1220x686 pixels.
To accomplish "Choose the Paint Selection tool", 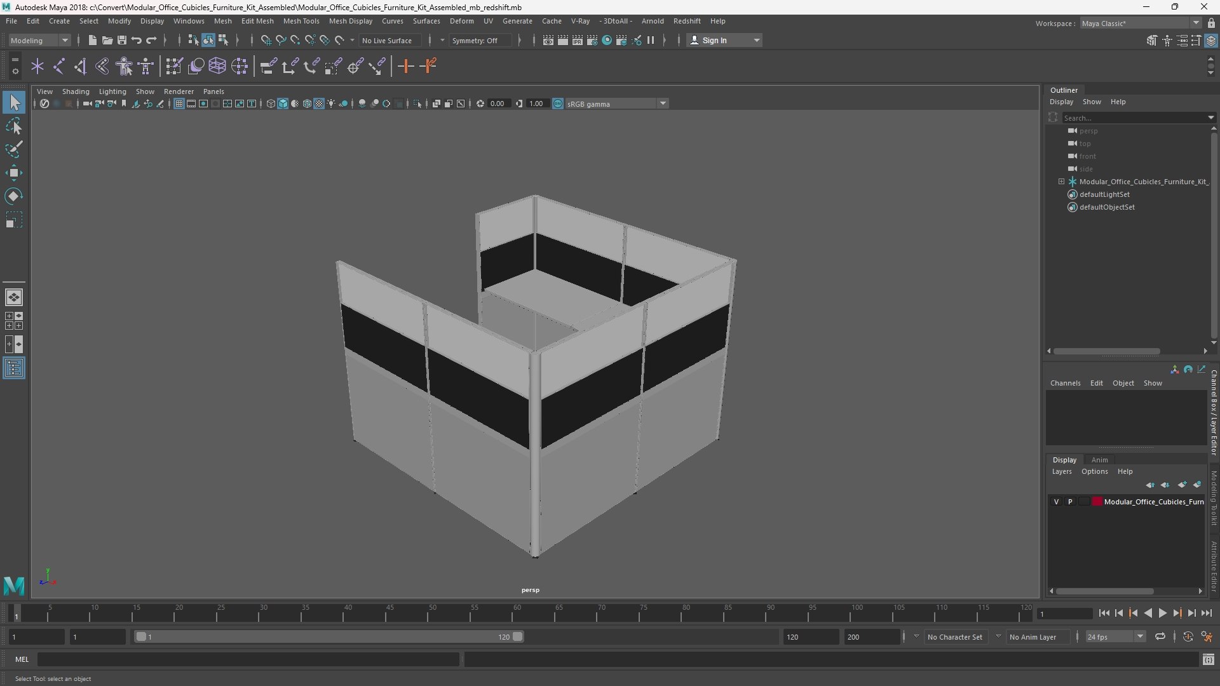I will (14, 150).
